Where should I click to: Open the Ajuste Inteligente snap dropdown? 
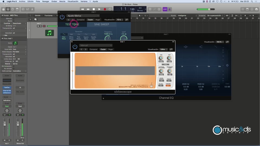tap(187, 16)
